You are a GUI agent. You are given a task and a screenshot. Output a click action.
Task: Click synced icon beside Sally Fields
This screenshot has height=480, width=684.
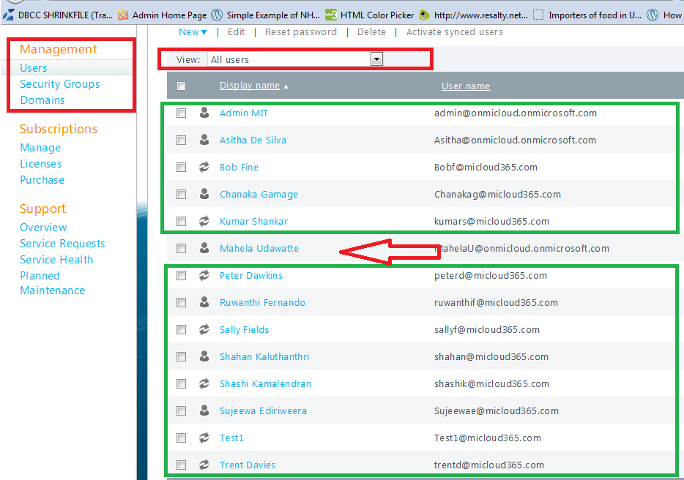coord(204,329)
